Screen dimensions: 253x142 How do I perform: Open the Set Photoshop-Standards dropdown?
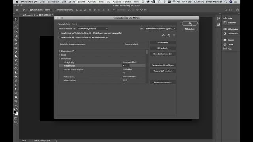[x=160, y=28]
